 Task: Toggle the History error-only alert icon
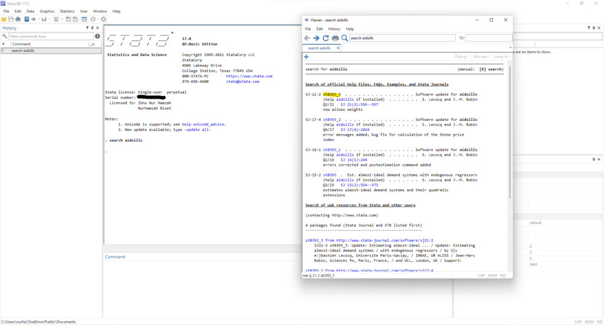[x=97, y=37]
